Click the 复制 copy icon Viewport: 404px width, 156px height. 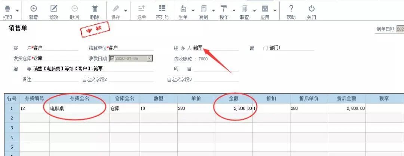tap(203, 9)
